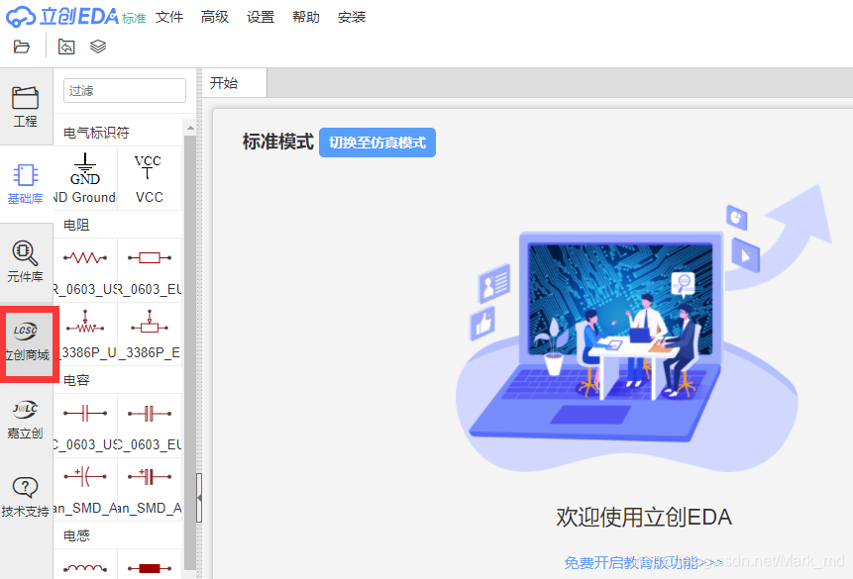Open the 设置 menu
Image resolution: width=853 pixels, height=579 pixels.
point(260,17)
